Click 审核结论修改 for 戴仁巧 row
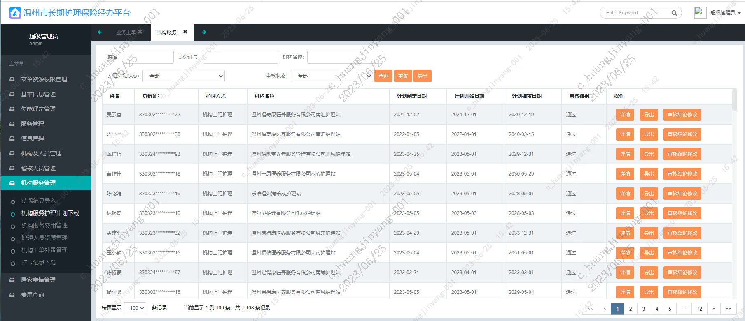This screenshot has width=745, height=321. tap(682, 154)
